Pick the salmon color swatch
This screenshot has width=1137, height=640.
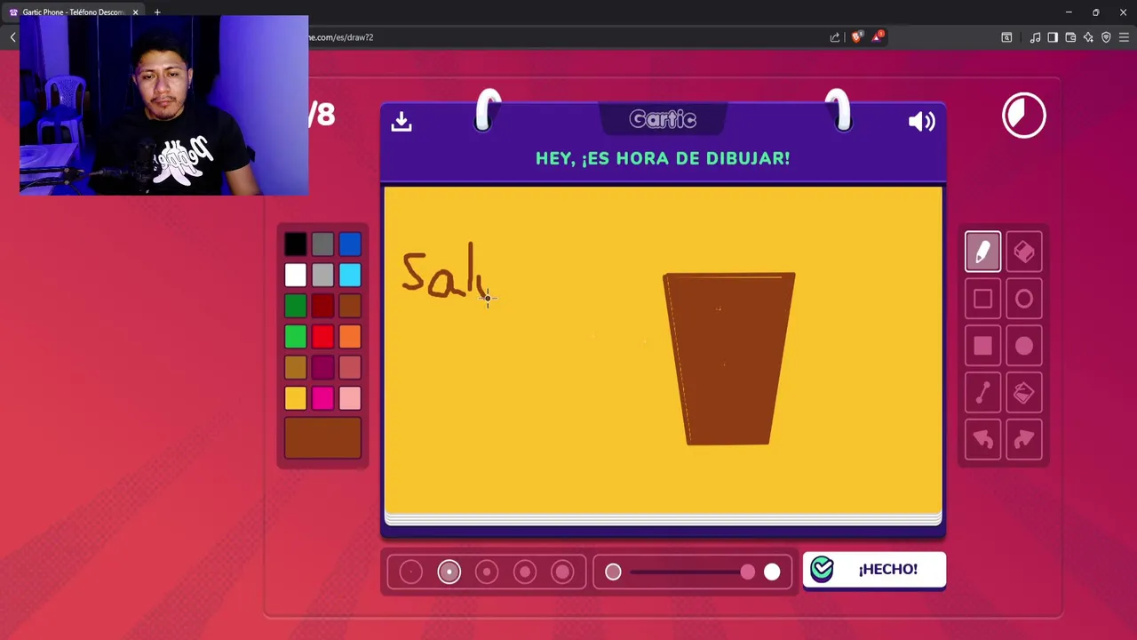(x=350, y=367)
